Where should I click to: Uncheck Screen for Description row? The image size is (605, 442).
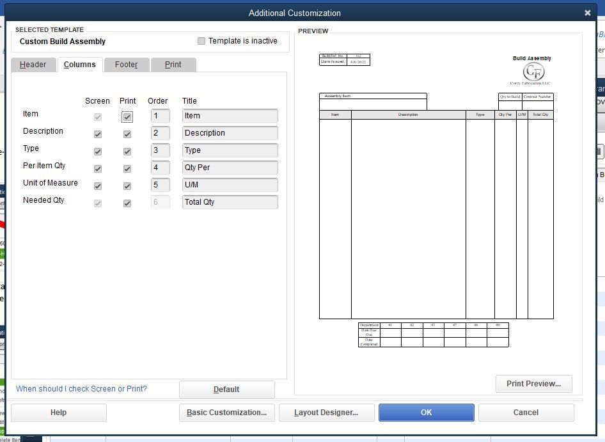tap(97, 134)
